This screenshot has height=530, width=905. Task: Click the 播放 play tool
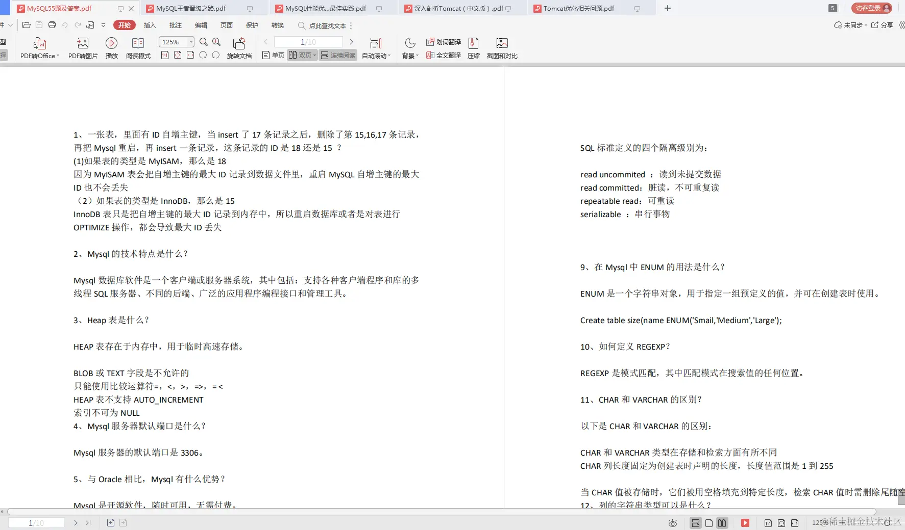coord(111,47)
